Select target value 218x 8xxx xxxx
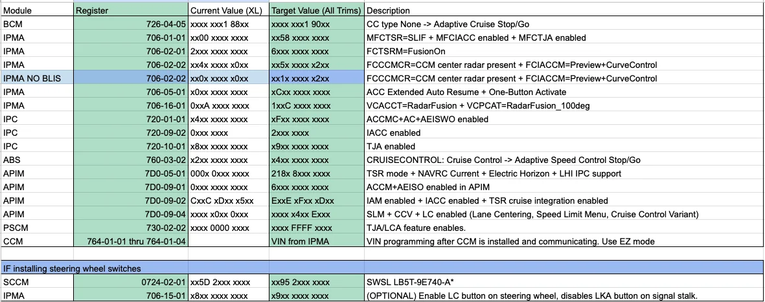This screenshot has width=765, height=302. coord(317,174)
